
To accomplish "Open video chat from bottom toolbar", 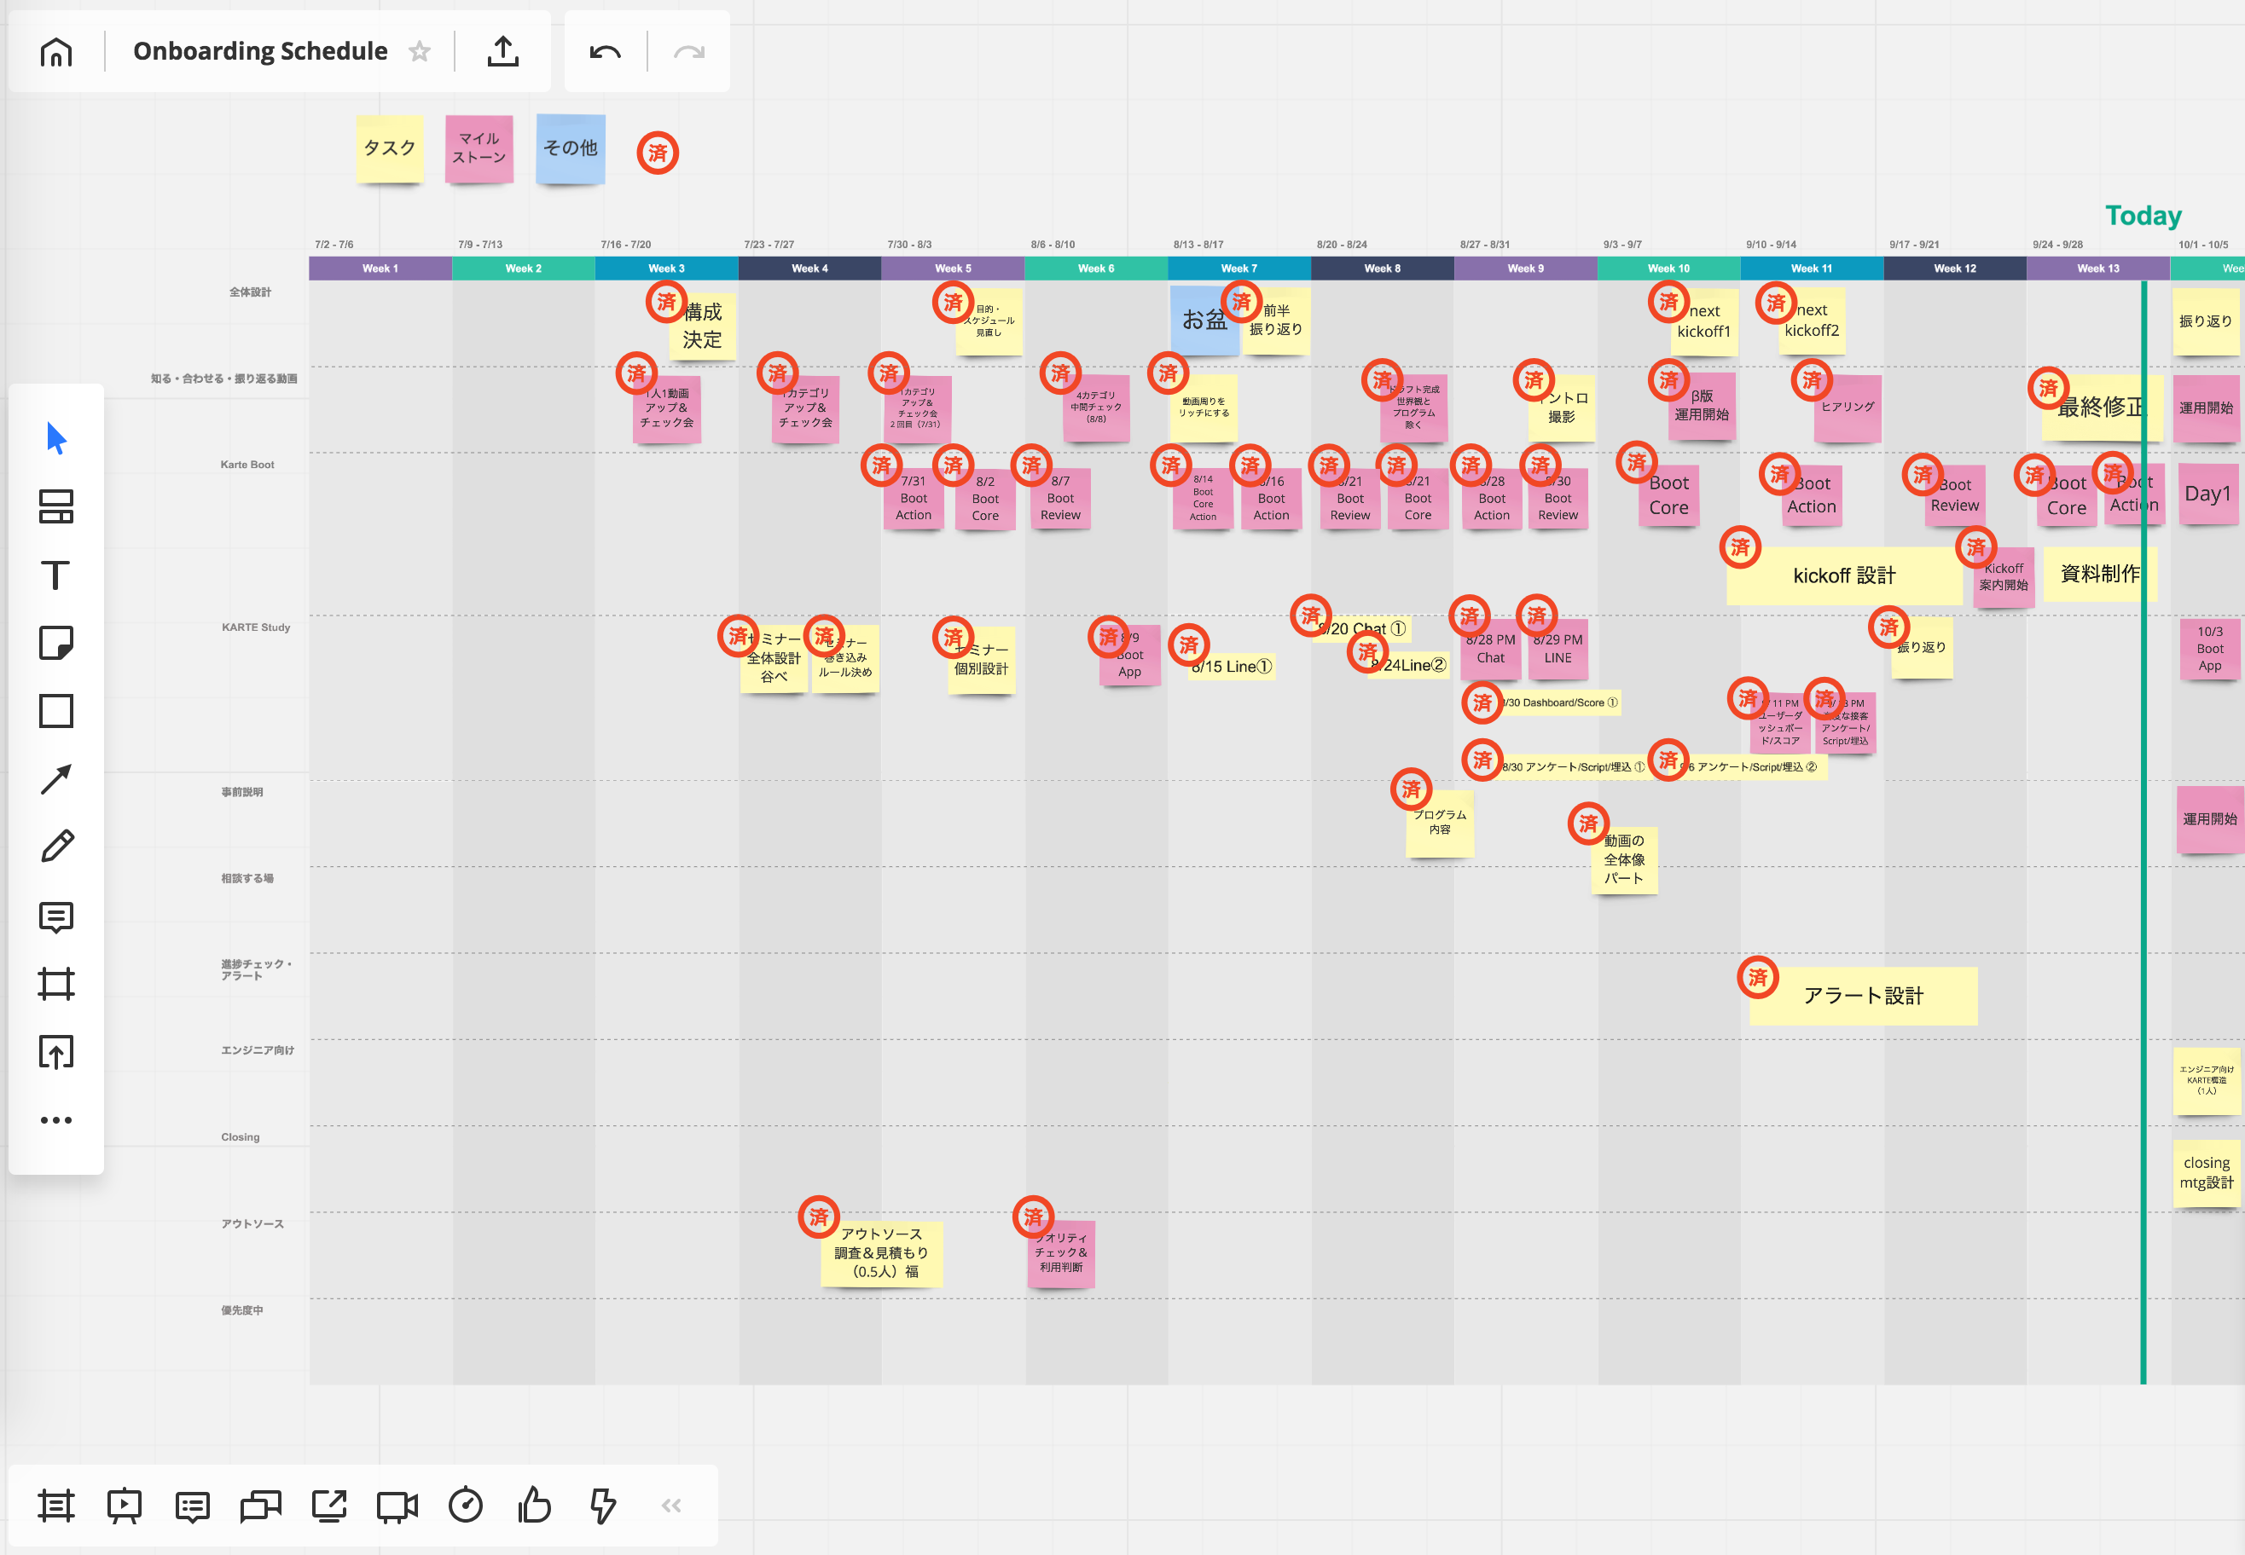I will pyautogui.click(x=397, y=1506).
